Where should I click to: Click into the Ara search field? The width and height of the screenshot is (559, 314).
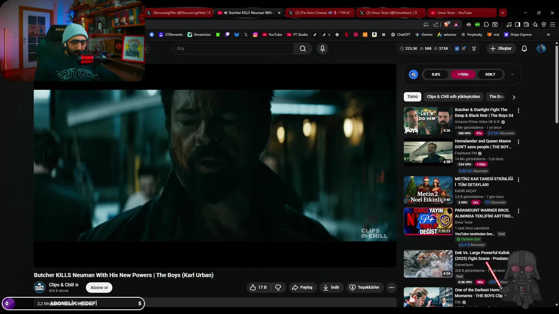[233, 48]
